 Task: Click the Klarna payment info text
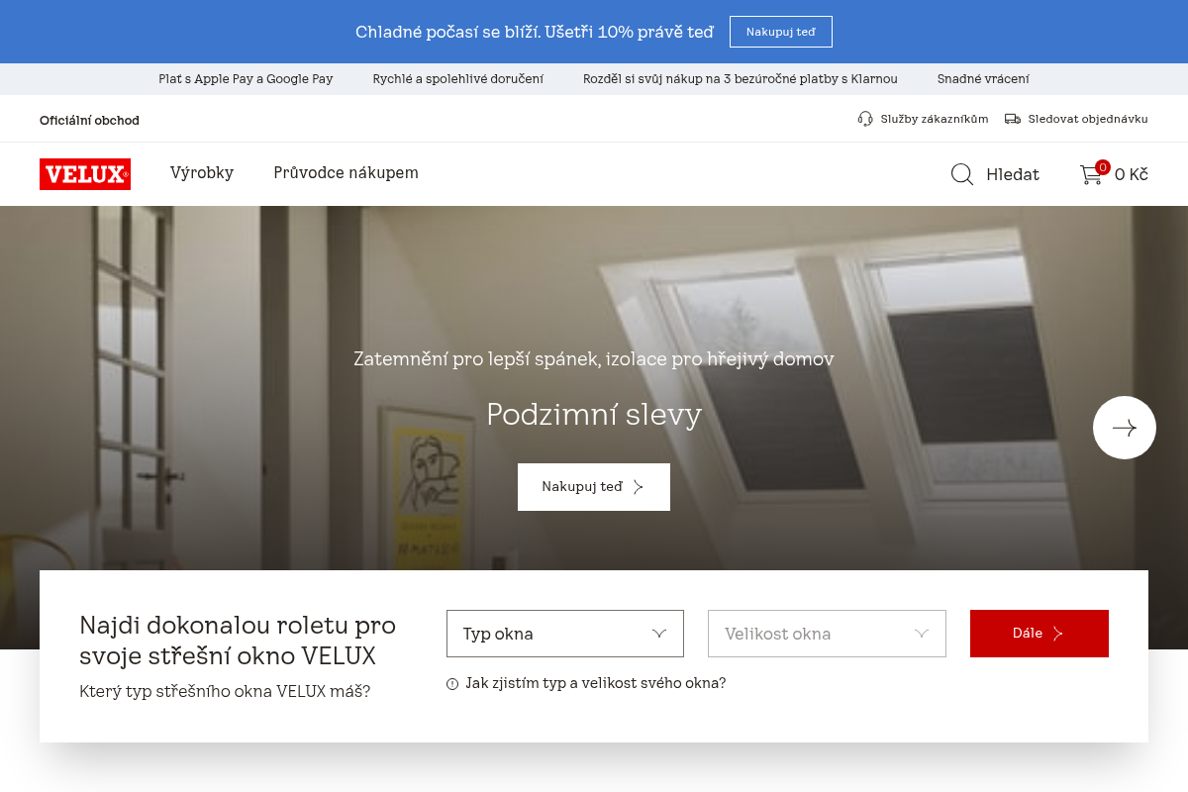click(741, 79)
